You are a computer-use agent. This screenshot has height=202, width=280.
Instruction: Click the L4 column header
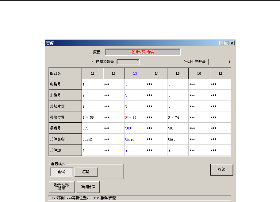(157, 73)
